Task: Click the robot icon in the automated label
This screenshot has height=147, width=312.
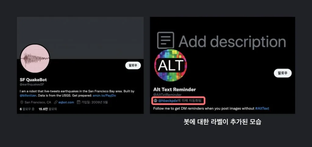Action: (155, 101)
